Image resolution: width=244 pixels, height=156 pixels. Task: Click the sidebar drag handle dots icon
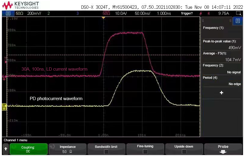click(203, 21)
